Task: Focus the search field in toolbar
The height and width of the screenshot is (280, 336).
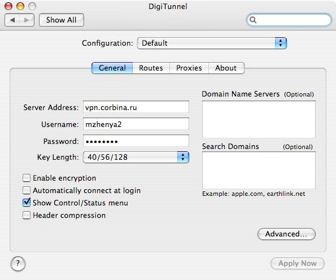Action: [x=289, y=20]
